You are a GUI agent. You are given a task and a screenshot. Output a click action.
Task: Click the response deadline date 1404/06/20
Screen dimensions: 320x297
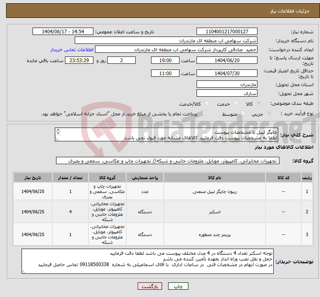click(x=227, y=61)
